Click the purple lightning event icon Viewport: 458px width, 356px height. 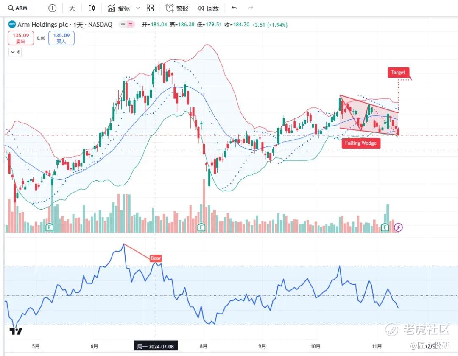pos(398,227)
